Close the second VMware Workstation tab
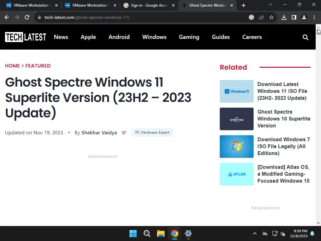 (115, 6)
